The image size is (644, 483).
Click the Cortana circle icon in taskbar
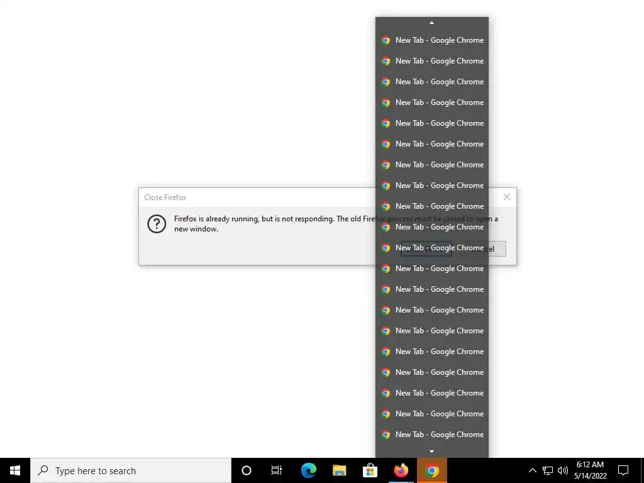[247, 470]
